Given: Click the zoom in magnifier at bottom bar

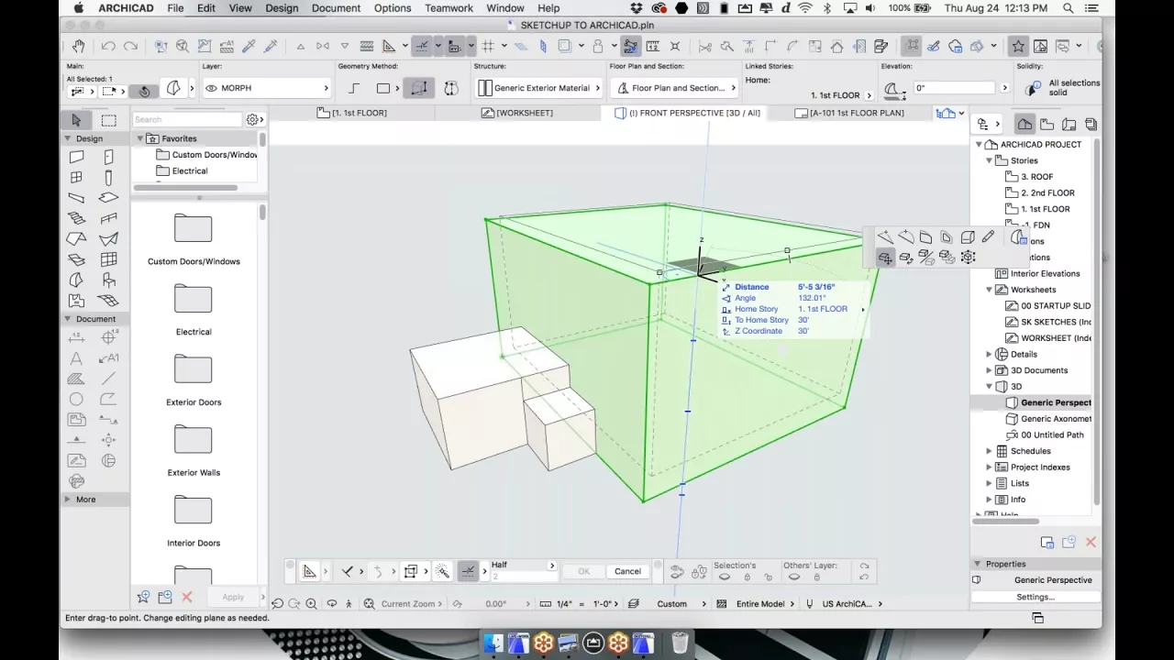Looking at the screenshot, I should coord(311,603).
